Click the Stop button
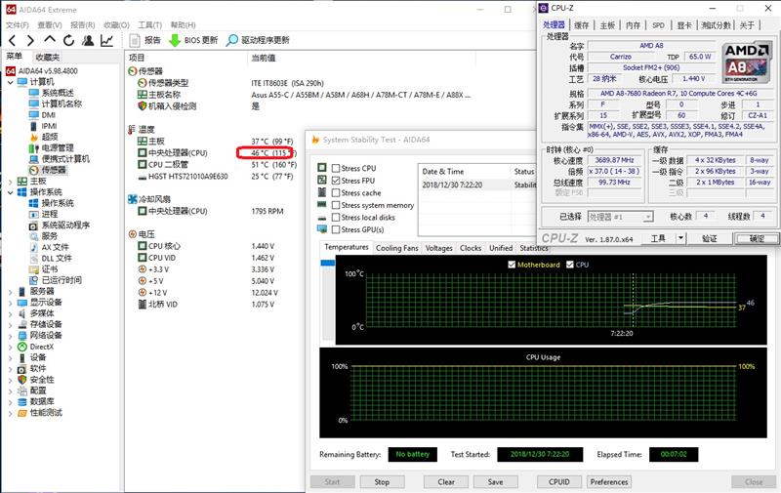Image resolution: width=781 pixels, height=493 pixels. (382, 481)
